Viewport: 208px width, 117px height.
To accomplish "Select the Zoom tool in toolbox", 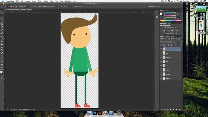I will point(2,67).
